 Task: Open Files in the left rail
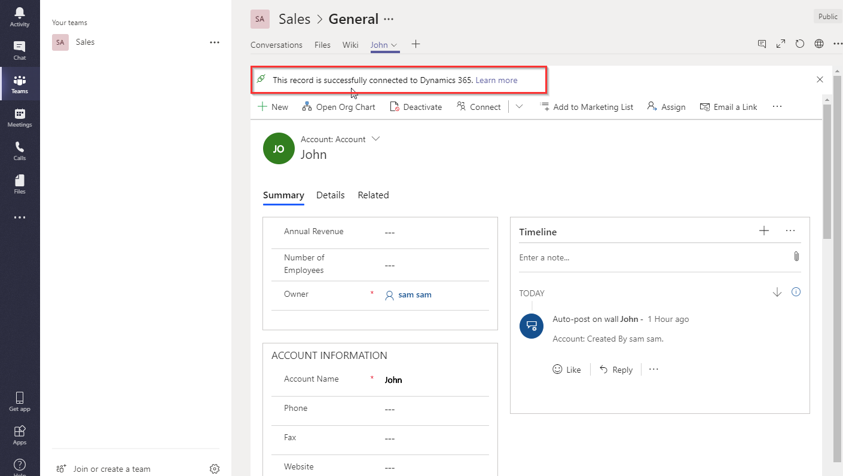(20, 184)
